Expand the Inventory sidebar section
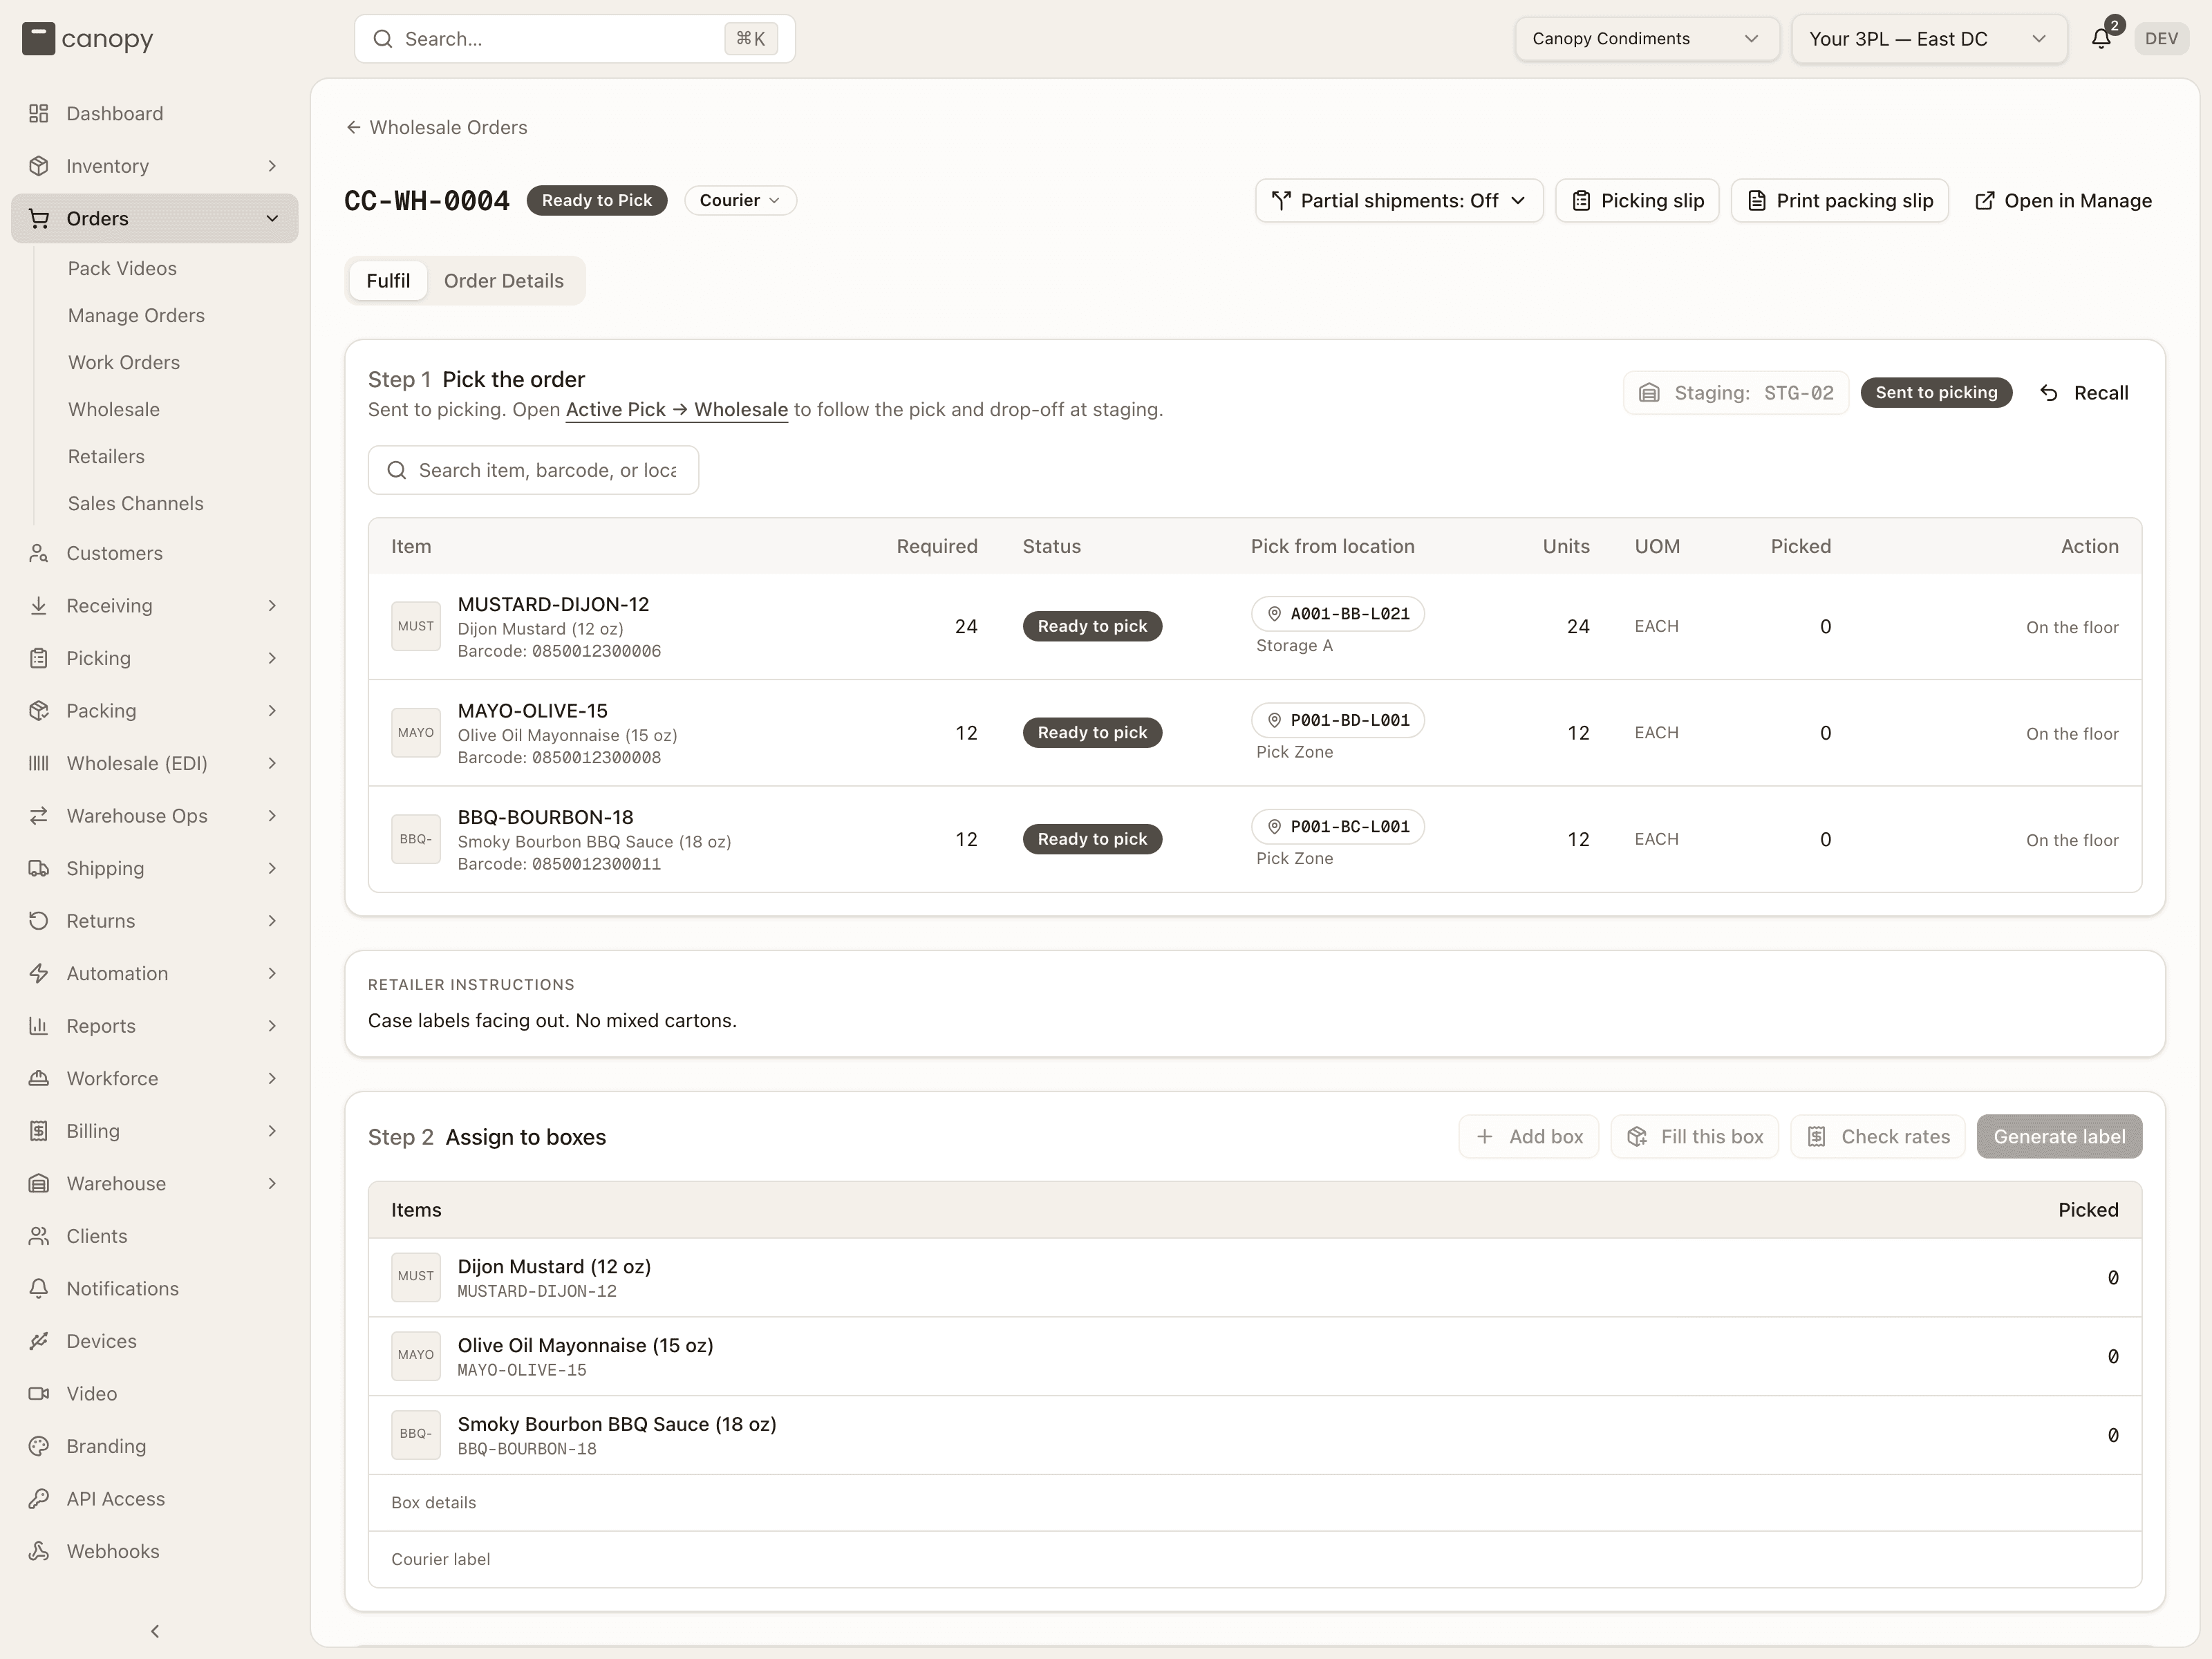This screenshot has width=2212, height=1659. [x=155, y=166]
